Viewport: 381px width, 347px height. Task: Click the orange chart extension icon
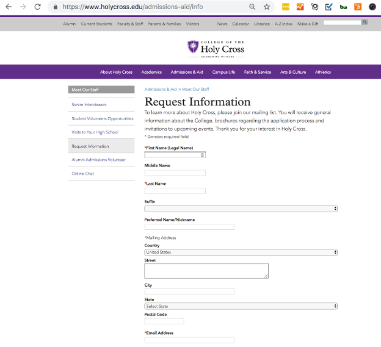300,7
